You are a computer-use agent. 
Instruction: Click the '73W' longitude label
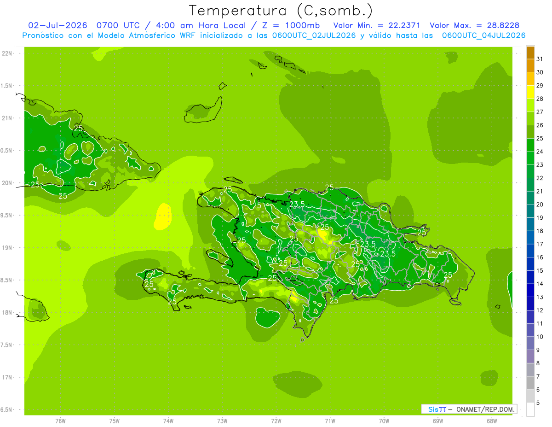pos(222,421)
